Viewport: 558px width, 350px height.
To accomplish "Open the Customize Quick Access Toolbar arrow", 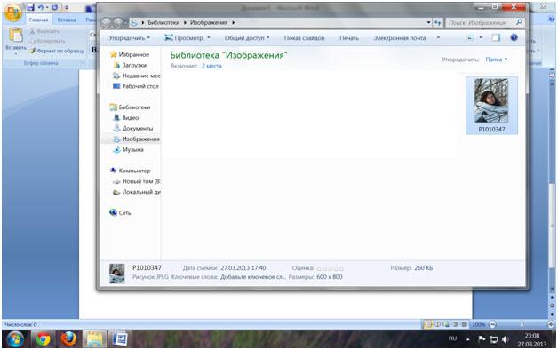I will pyautogui.click(x=66, y=7).
